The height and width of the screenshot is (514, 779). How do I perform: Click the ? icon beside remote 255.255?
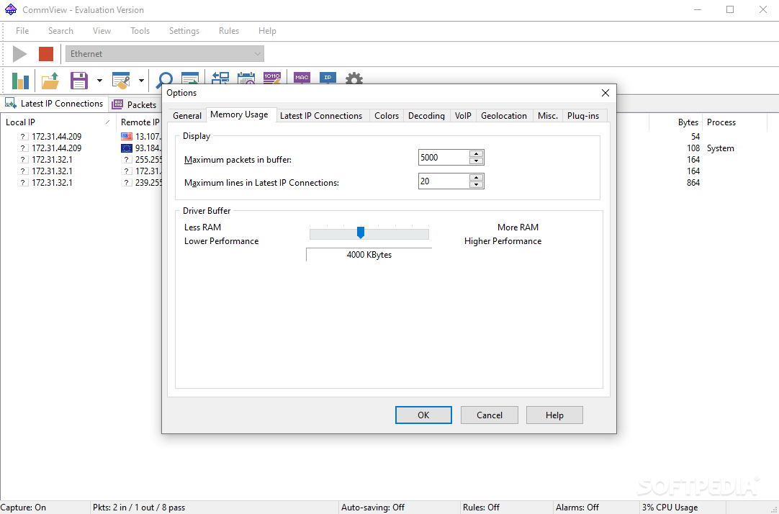click(x=127, y=159)
